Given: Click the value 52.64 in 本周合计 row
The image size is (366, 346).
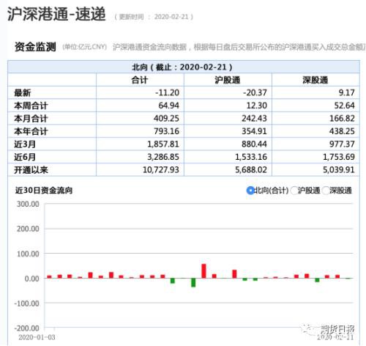Looking at the screenshot, I should tap(344, 106).
